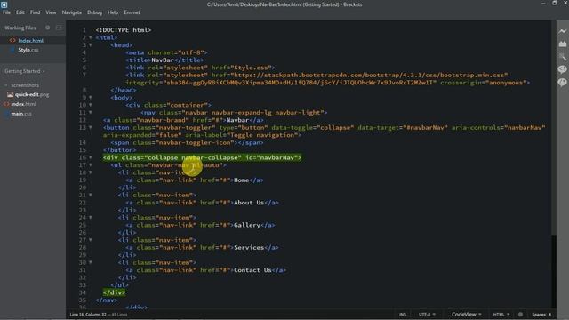The height and width of the screenshot is (320, 569).
Task: Fold the li block at line 30
Action: [91, 263]
